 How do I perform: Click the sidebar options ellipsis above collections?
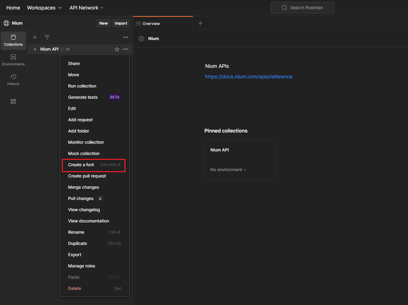pyautogui.click(x=126, y=37)
